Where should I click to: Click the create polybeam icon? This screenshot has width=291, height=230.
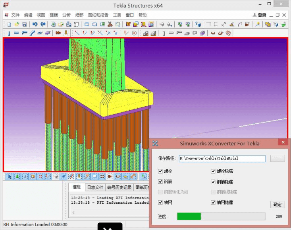[24, 33]
